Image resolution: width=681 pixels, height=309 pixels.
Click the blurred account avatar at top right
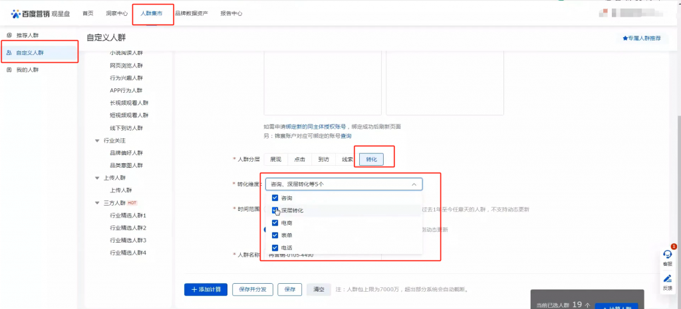click(x=603, y=13)
